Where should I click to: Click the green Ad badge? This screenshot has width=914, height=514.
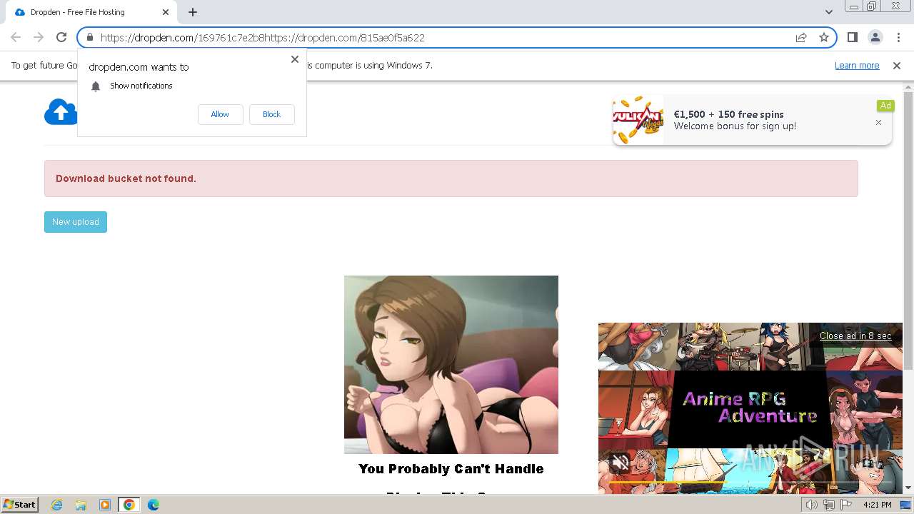pyautogui.click(x=885, y=106)
